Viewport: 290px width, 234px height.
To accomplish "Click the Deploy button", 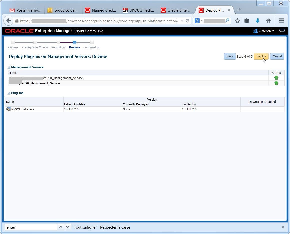I will pyautogui.click(x=261, y=56).
